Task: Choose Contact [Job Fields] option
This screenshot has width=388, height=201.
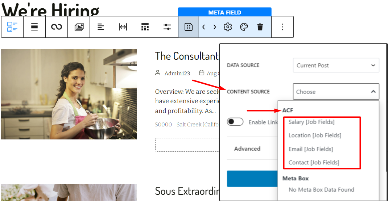Action: tap(314, 163)
